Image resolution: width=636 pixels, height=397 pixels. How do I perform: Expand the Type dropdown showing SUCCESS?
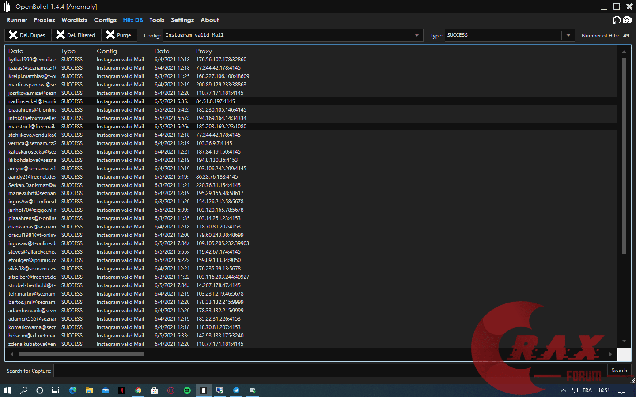pos(568,35)
